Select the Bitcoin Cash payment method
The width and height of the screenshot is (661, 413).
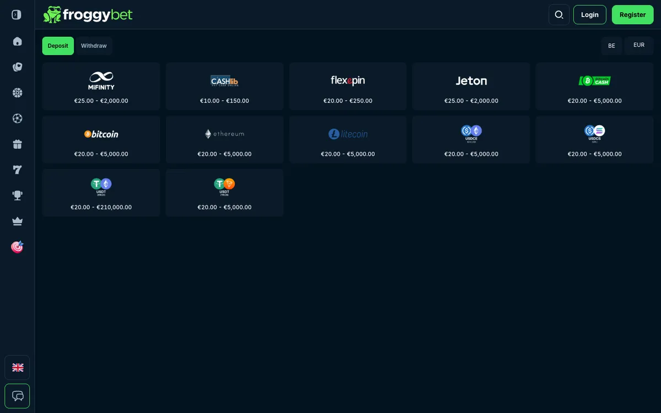click(595, 86)
